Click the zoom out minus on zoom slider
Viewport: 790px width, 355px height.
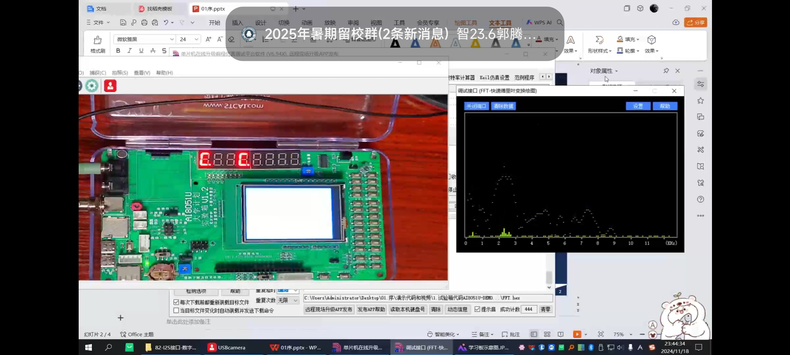[x=642, y=334]
